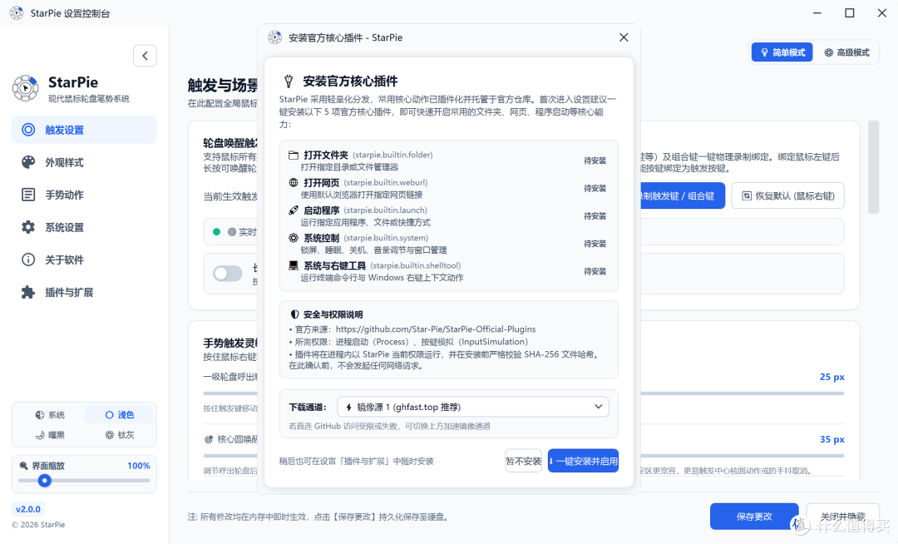This screenshot has height=544, width=898.
Task: Open 手势动作 in the sidebar
Action: [x=84, y=195]
